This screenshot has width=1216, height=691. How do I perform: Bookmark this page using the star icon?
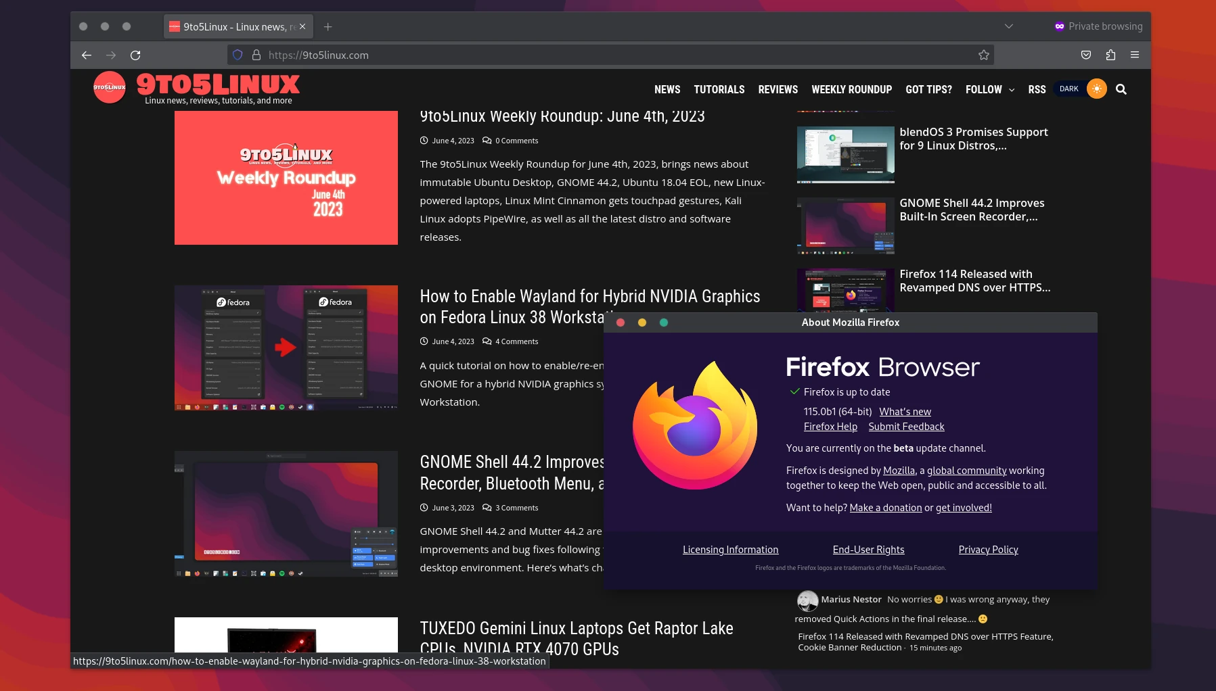985,55
